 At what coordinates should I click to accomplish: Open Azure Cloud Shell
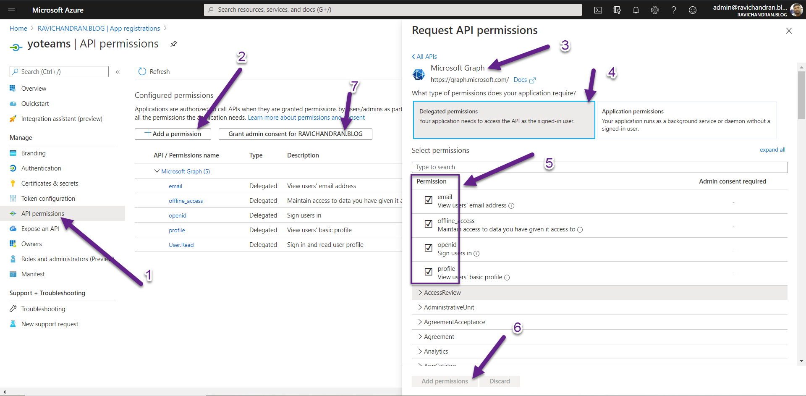click(x=598, y=10)
